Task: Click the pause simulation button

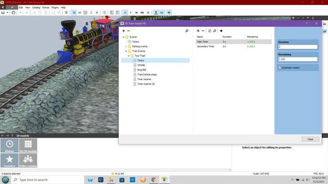Action: click(x=125, y=13)
